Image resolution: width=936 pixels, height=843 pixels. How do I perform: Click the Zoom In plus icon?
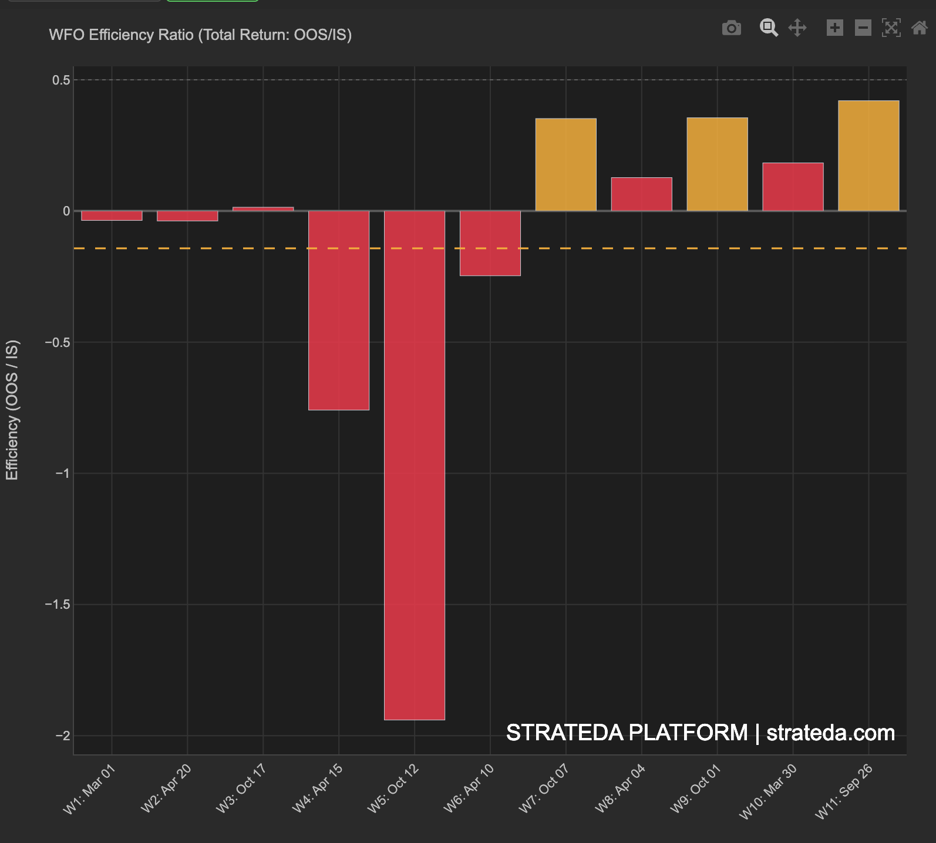point(834,28)
